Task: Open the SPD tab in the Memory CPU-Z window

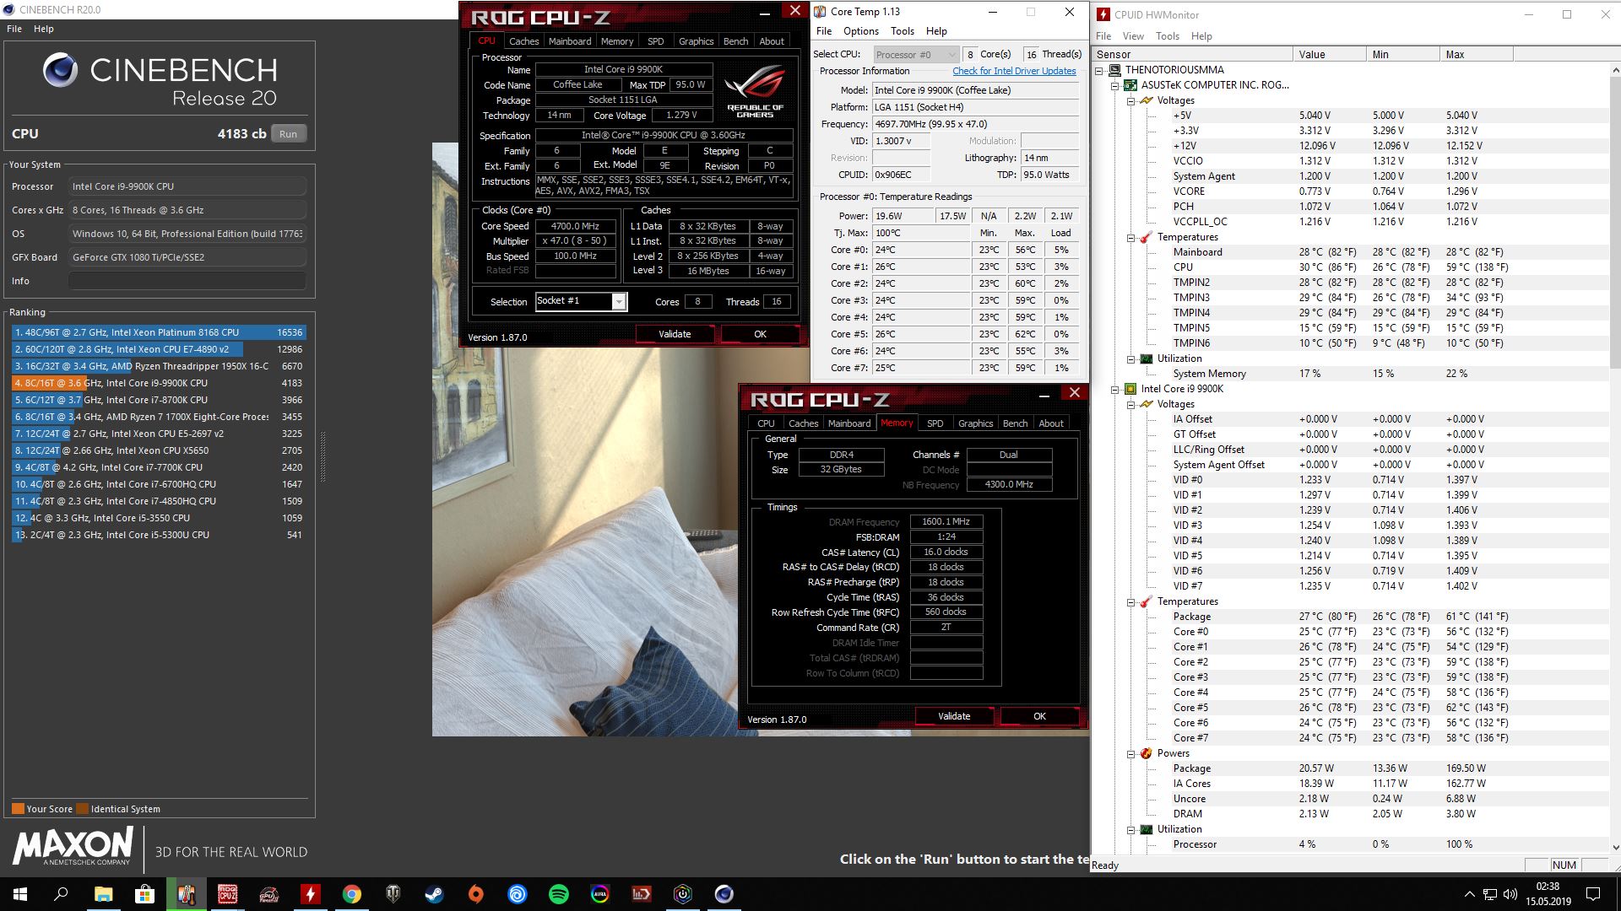Action: (x=935, y=423)
